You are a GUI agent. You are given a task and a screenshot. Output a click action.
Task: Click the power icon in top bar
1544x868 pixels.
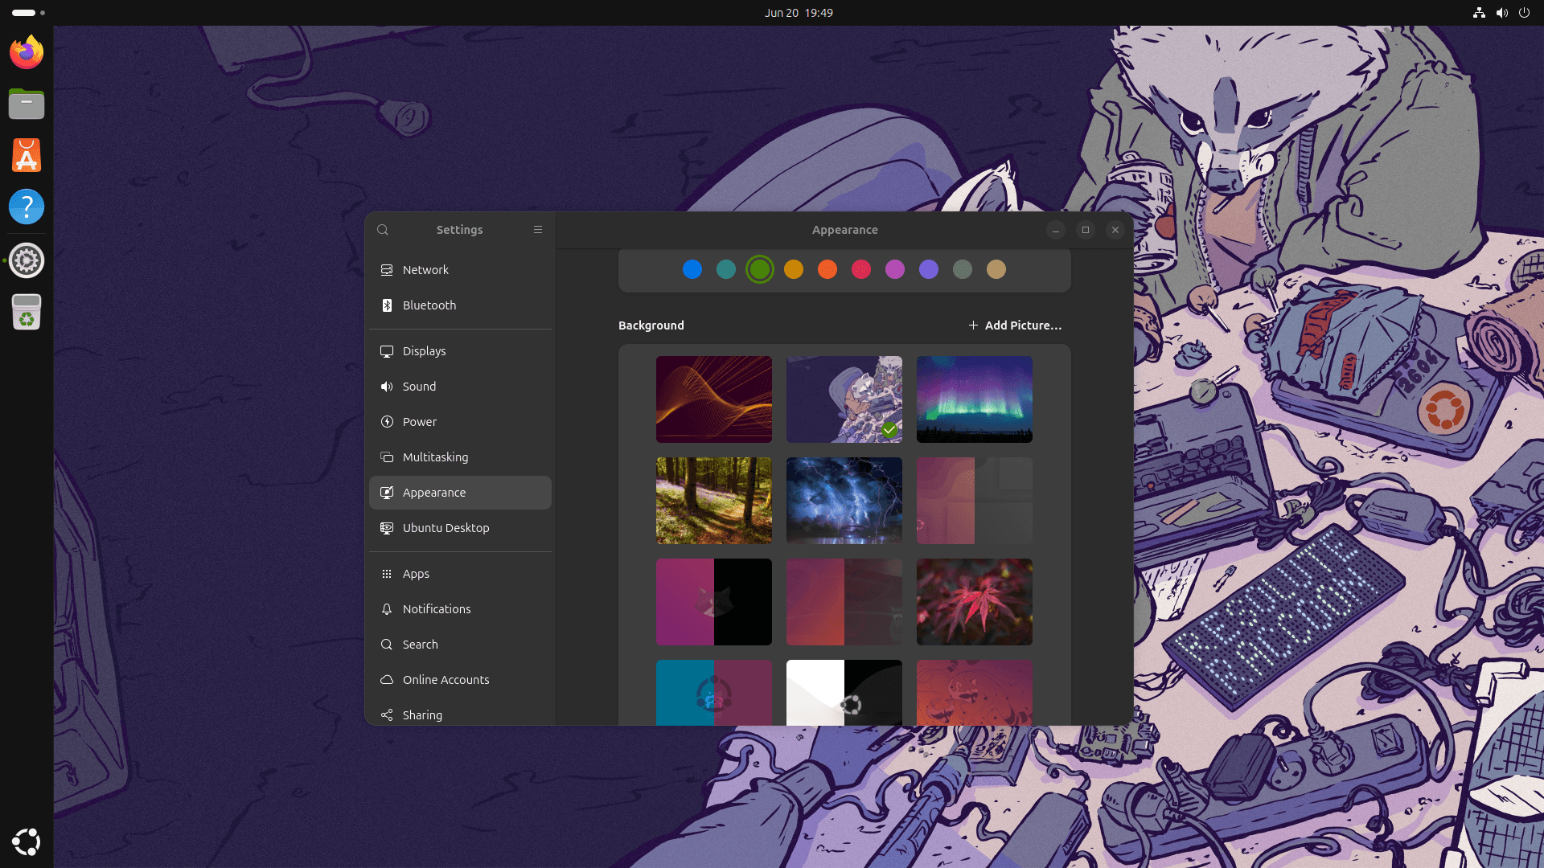coord(1524,13)
